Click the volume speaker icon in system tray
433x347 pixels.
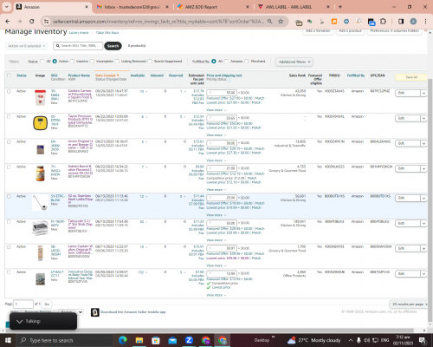click(366, 340)
